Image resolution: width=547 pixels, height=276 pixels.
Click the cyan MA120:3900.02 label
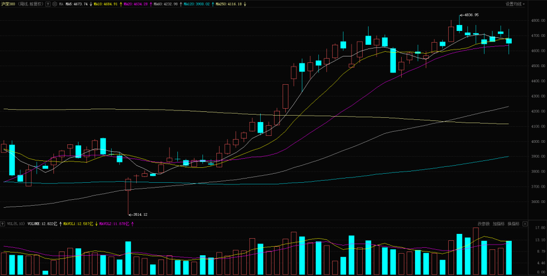click(x=197, y=4)
